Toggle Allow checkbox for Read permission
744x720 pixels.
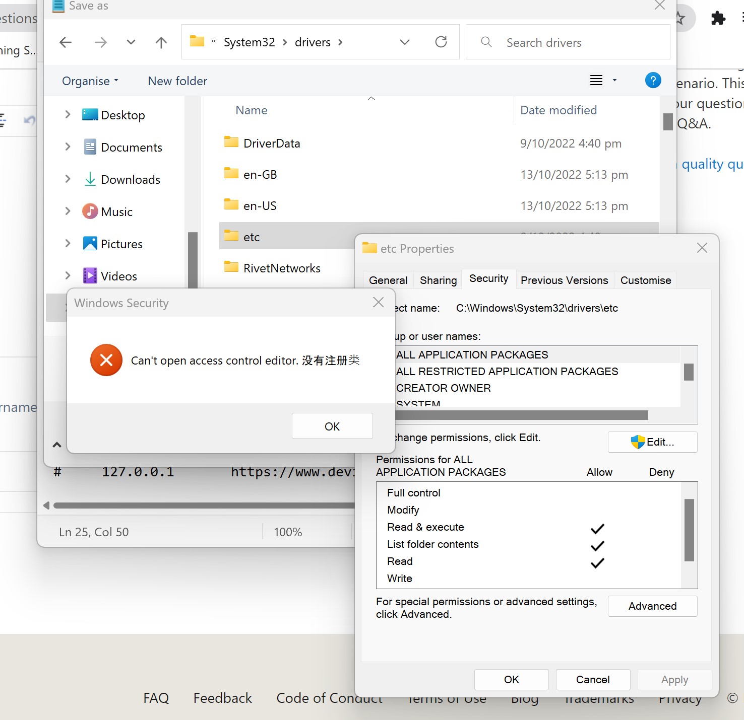[598, 563]
